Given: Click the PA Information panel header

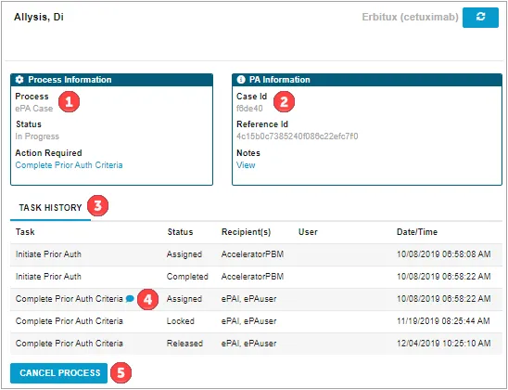Looking at the screenshot, I should [367, 80].
